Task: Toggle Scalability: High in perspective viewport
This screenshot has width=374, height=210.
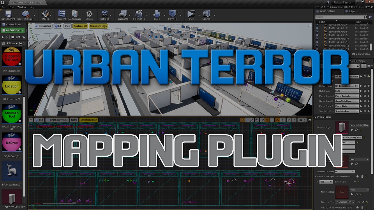Action: [x=98, y=26]
